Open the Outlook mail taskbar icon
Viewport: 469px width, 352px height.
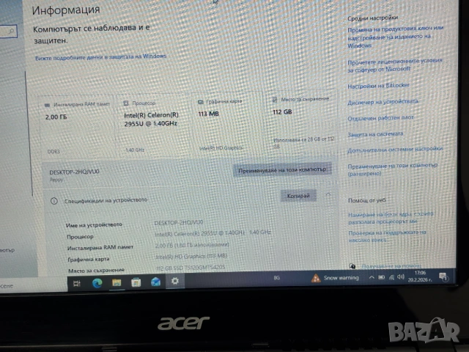(x=155, y=282)
